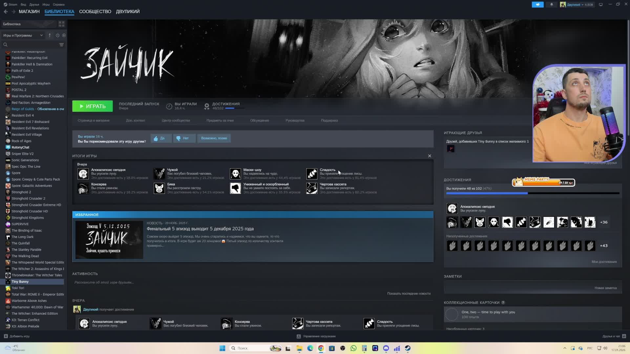Viewport: 630px width, 354px height.
Task: Toggle the ready-to-play filter icon
Action: 64,35
